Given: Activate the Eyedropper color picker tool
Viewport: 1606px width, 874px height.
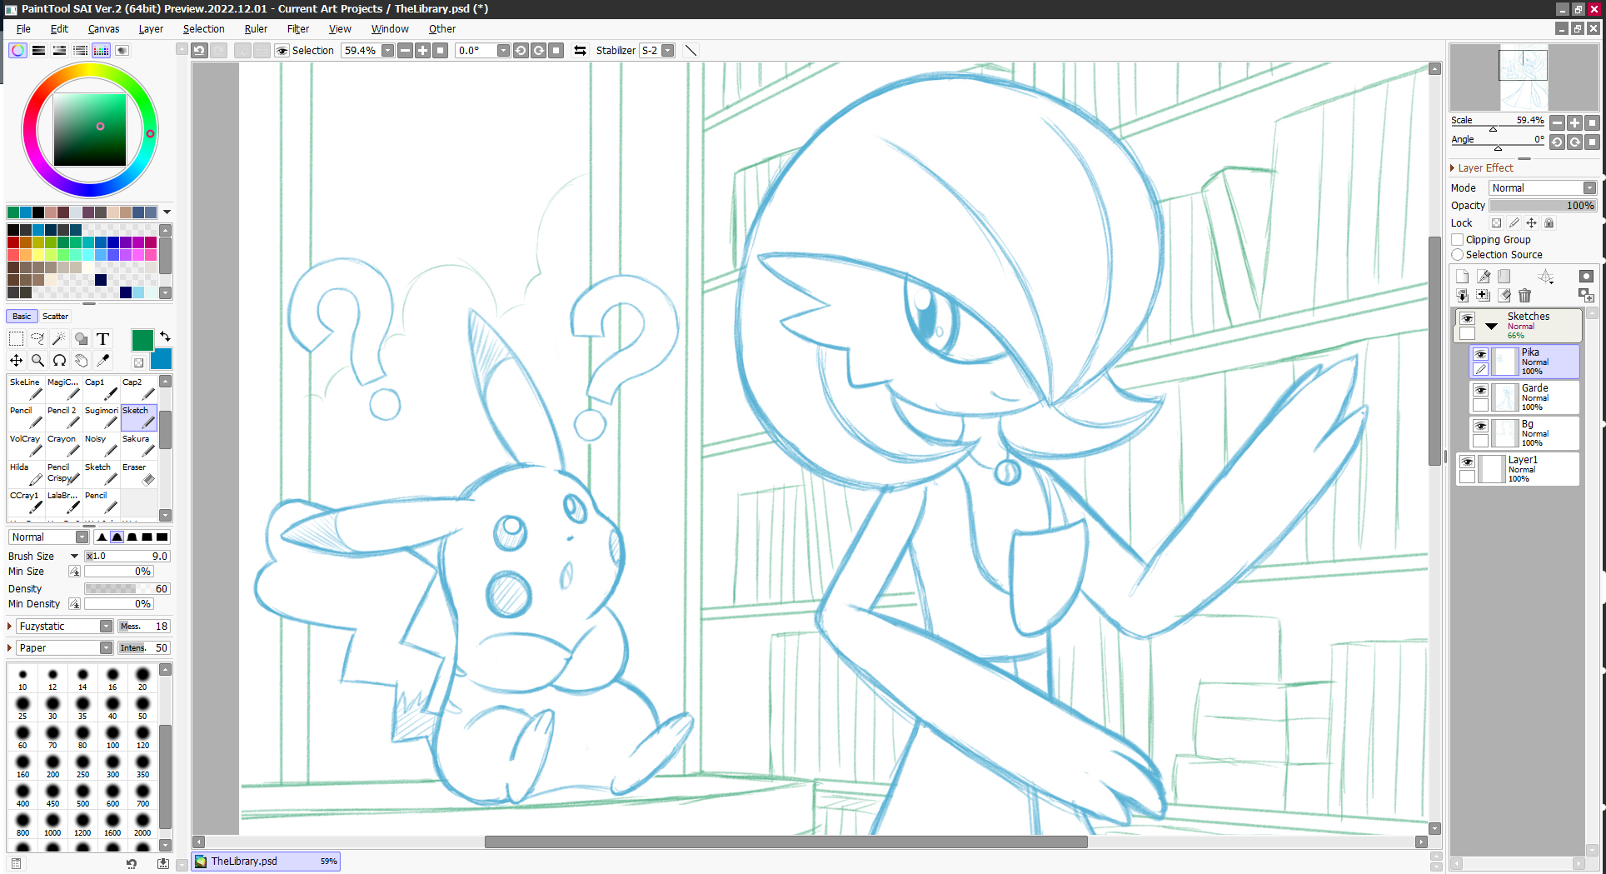Looking at the screenshot, I should pos(102,360).
